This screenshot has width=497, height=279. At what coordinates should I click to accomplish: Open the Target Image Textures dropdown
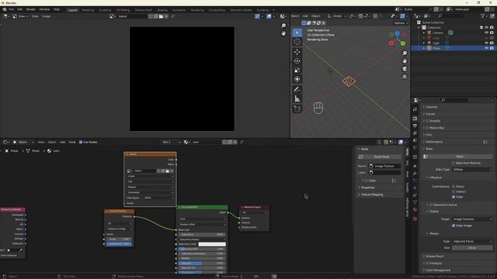click(x=472, y=219)
